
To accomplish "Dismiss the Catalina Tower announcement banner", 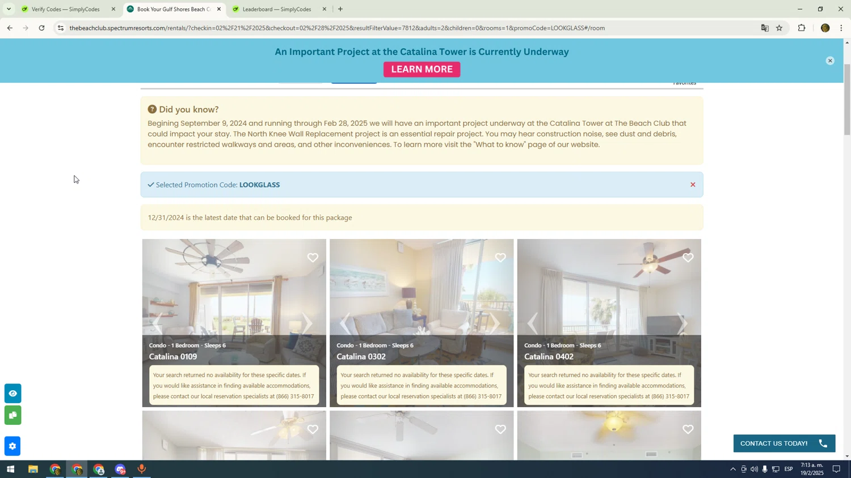I will [830, 61].
